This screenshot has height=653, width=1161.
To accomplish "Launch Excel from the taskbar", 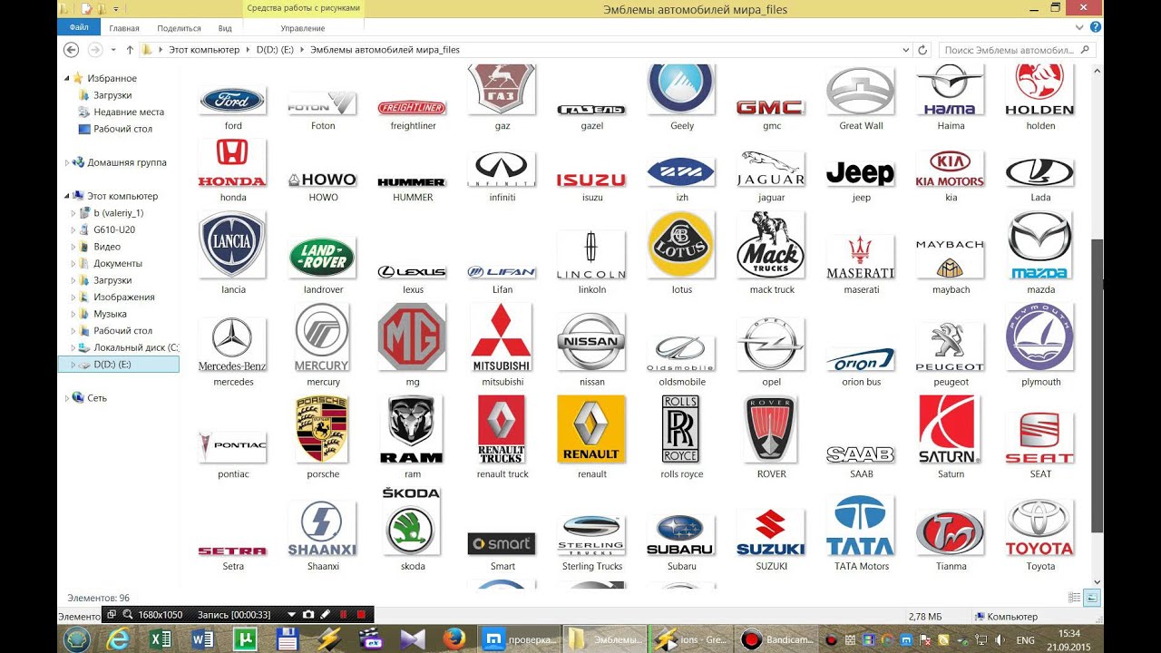I will pos(161,639).
